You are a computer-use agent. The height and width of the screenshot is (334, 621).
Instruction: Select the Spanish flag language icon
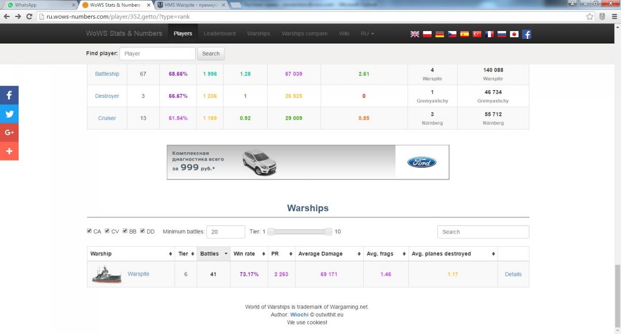click(465, 34)
